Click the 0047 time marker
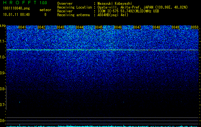 pos(137,27)
